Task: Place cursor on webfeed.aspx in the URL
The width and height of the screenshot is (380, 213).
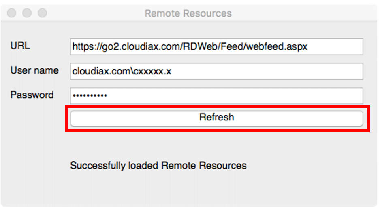Action: tap(277, 46)
